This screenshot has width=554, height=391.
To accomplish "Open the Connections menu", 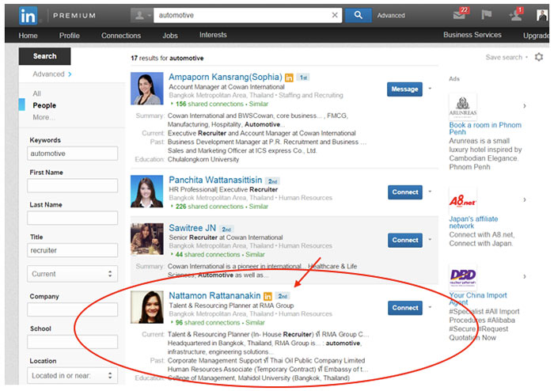I will 121,36.
